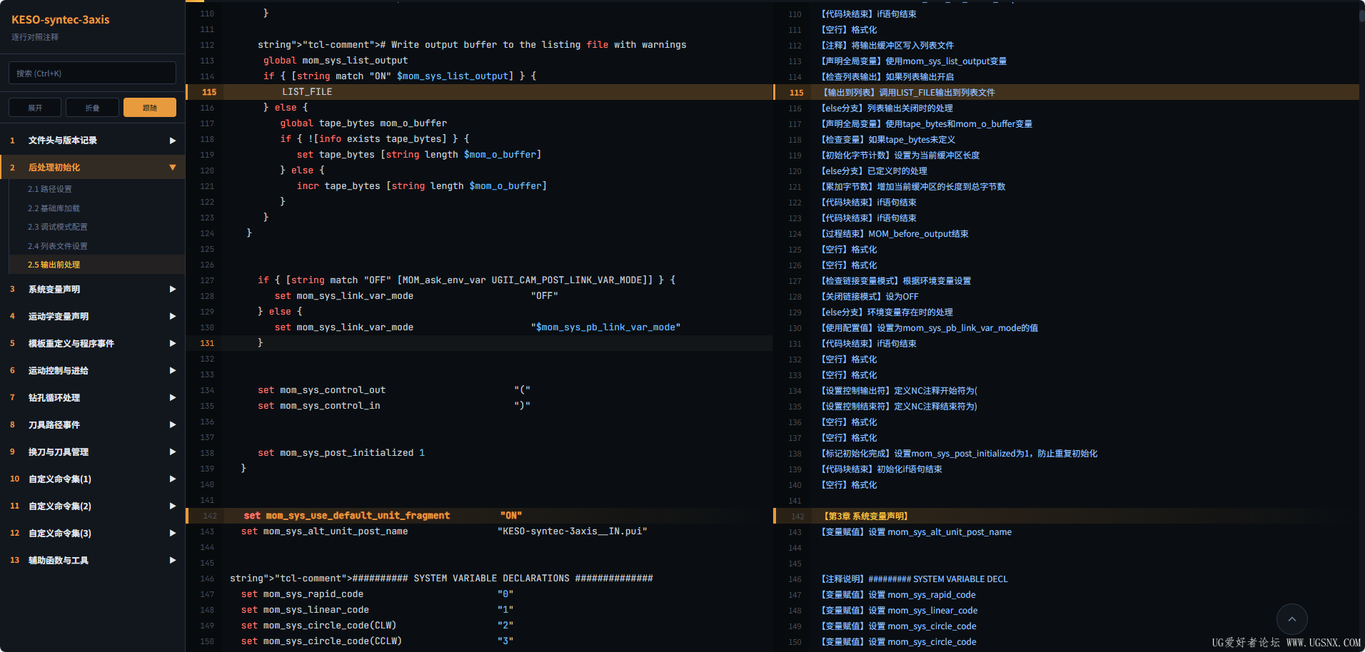This screenshot has height=652, width=1365.
Task: Expand the 辅助函数与工具 arrow icon
Action: click(x=172, y=561)
